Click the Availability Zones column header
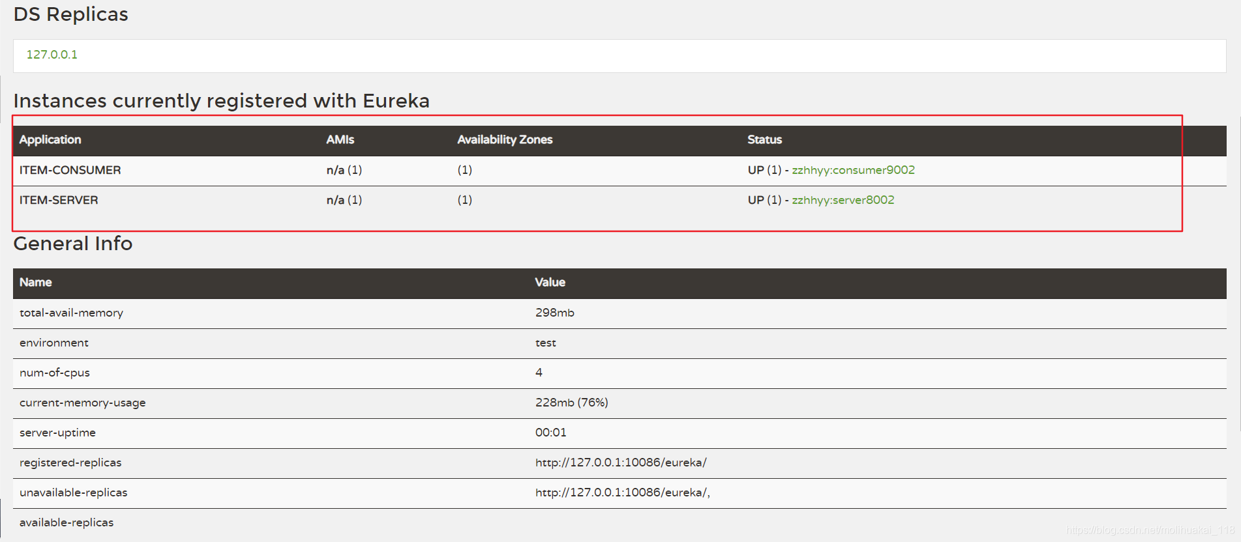The image size is (1241, 542). click(505, 139)
